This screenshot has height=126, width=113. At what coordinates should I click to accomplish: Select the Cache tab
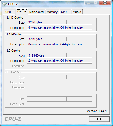(21, 12)
